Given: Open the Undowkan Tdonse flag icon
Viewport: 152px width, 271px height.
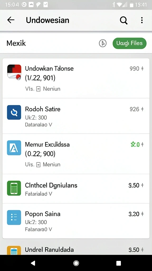Looking at the screenshot, I should pos(14,72).
